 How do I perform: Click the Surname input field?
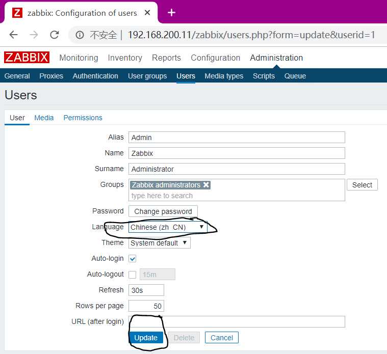(x=237, y=169)
